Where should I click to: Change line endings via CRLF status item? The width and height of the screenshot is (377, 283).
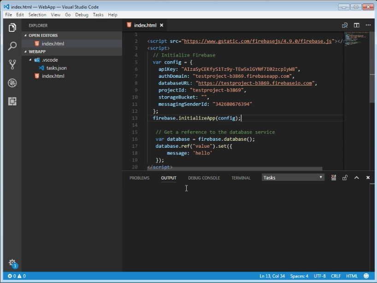[336, 276]
